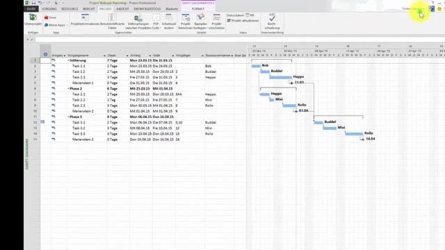Image resolution: width=445 pixels, height=250 pixels.
Task: Click the task mode icon for Initiierung row
Action: click(54, 60)
